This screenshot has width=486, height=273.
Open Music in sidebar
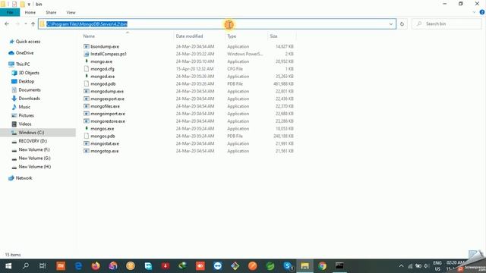tap(24, 107)
